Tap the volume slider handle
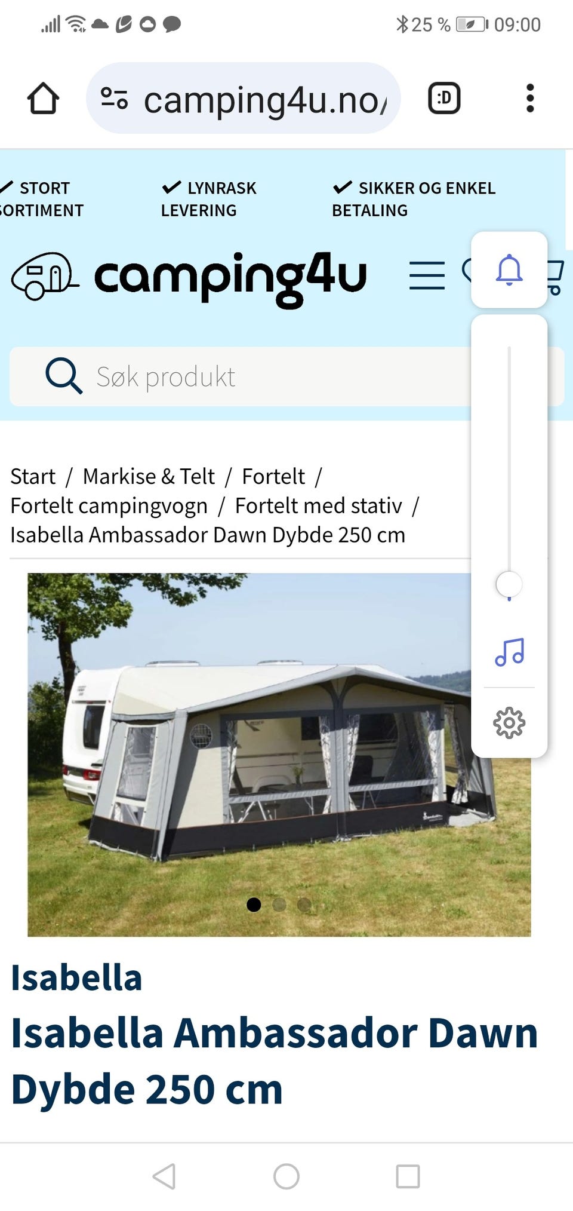This screenshot has width=573, height=1211. pyautogui.click(x=509, y=584)
